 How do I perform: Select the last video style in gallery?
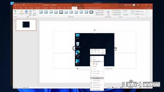(x=91, y=12)
